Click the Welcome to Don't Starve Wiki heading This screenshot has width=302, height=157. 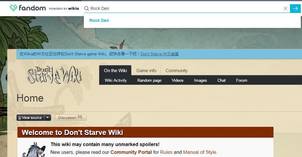72,133
